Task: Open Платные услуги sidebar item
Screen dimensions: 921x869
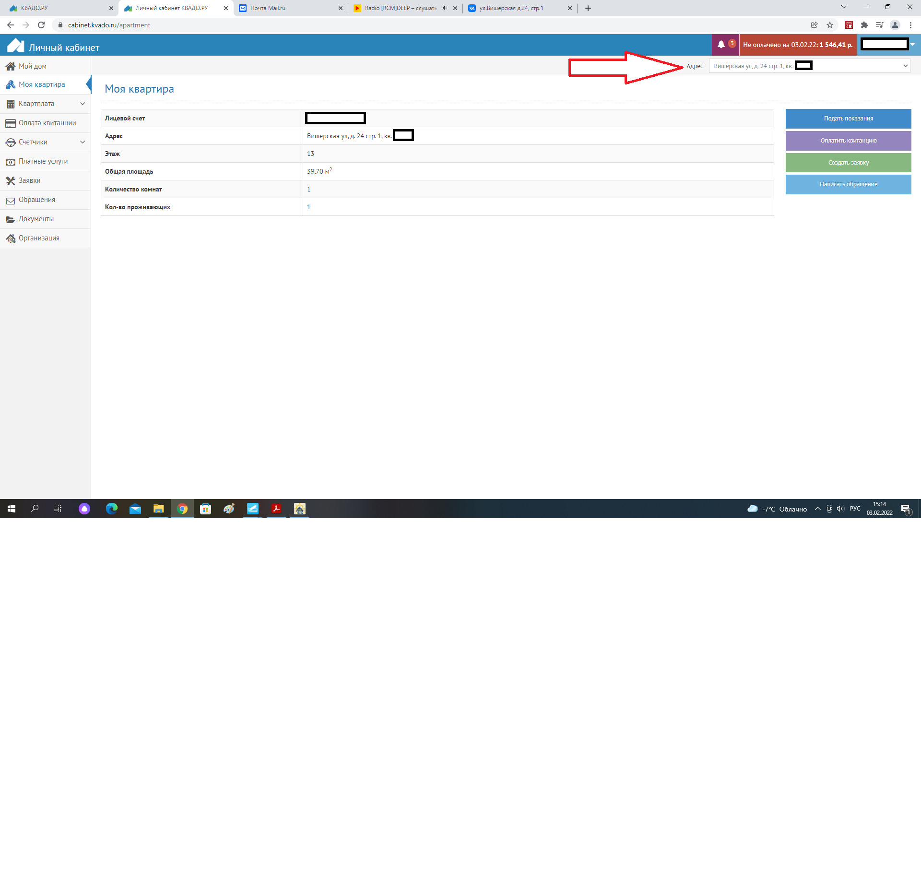Action: (45, 161)
